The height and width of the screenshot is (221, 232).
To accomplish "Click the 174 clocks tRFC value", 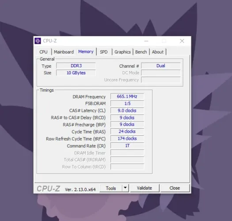I will 127,138.
